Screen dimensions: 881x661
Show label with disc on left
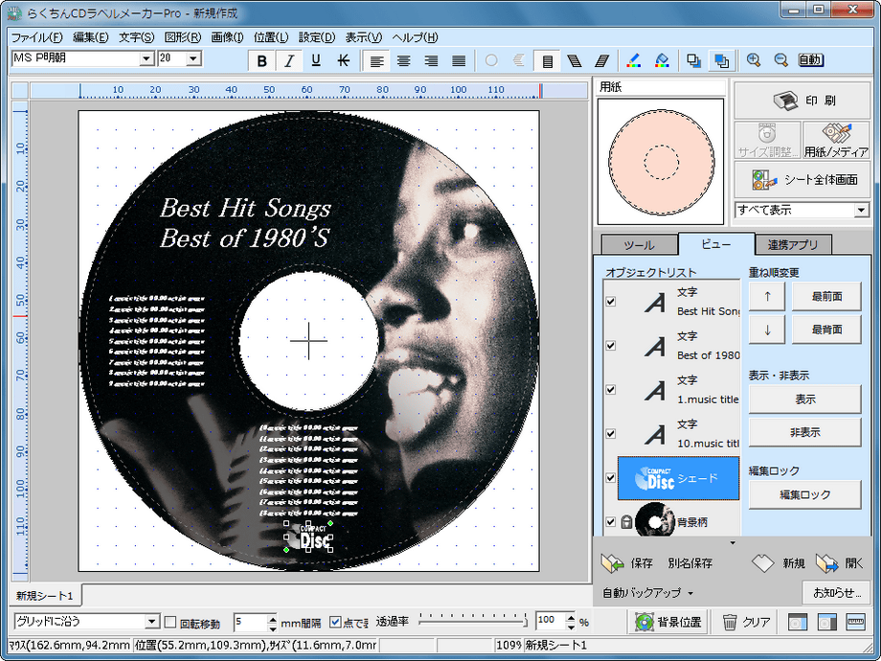coord(798,623)
